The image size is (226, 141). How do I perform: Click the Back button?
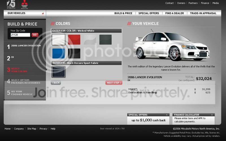[56, 83]
